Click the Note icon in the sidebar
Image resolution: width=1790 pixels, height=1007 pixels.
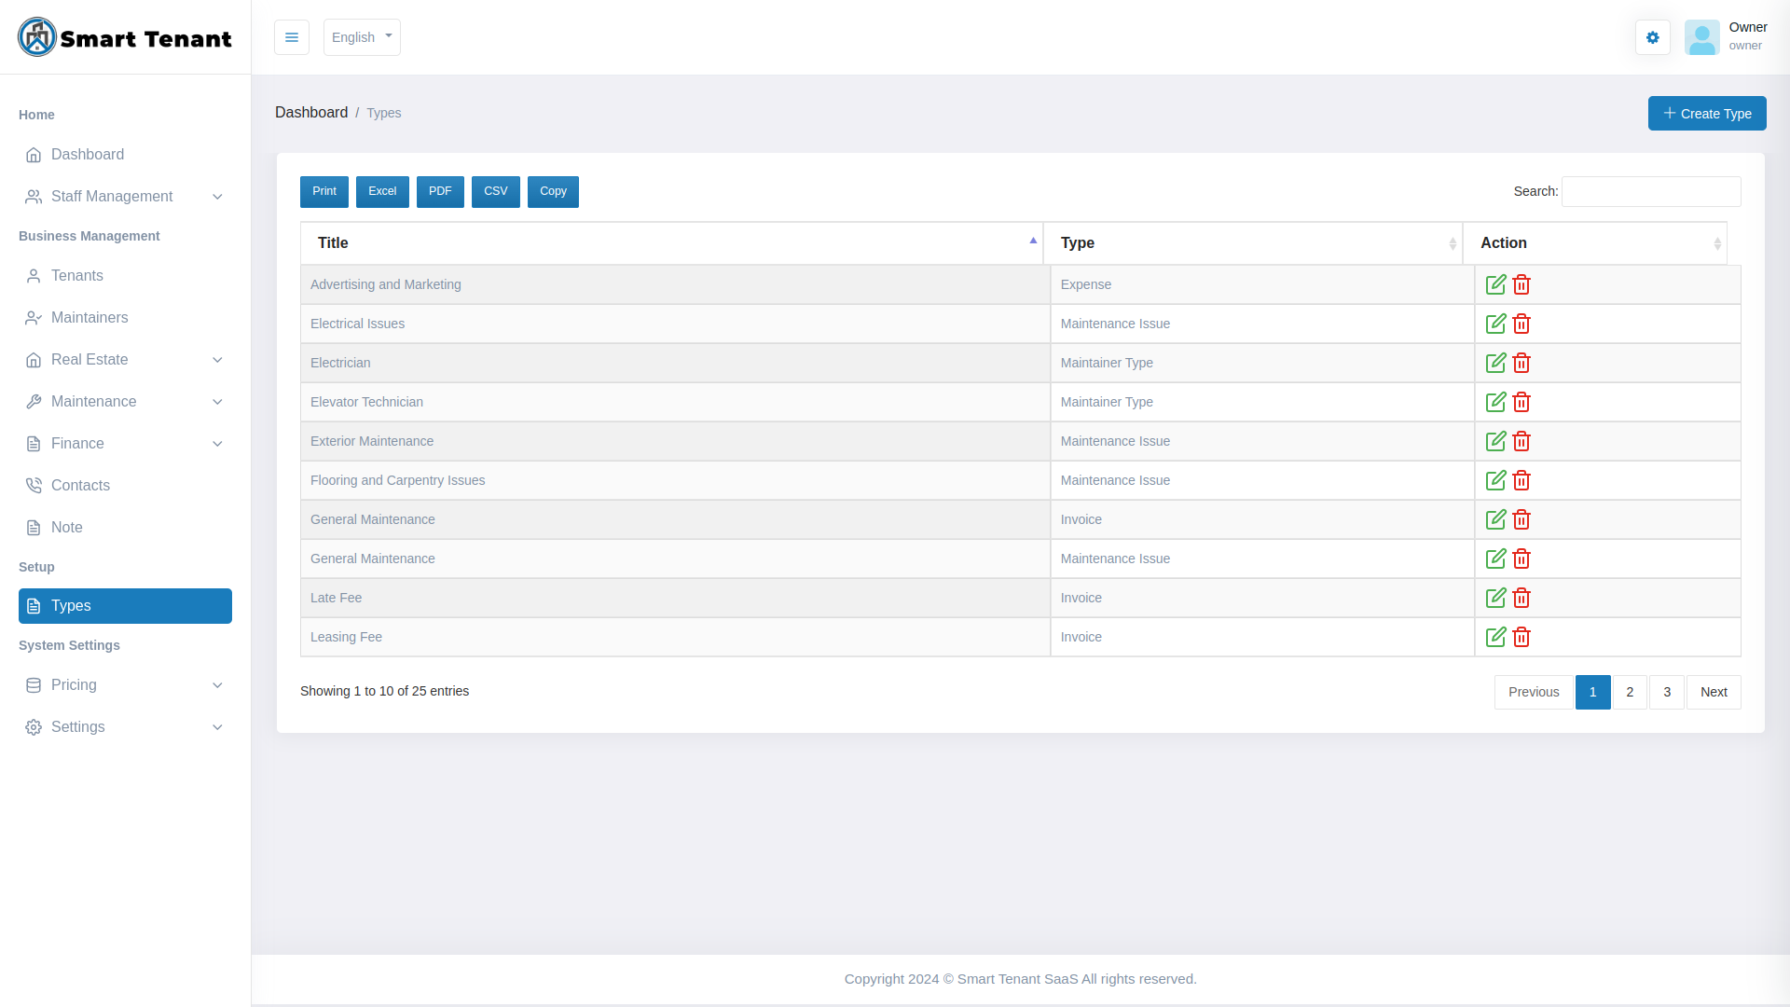coord(34,527)
